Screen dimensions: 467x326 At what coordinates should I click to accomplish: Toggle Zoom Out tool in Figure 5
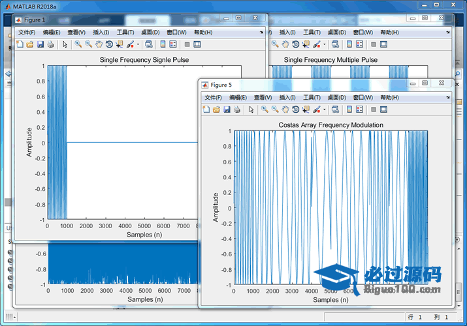(x=275, y=110)
